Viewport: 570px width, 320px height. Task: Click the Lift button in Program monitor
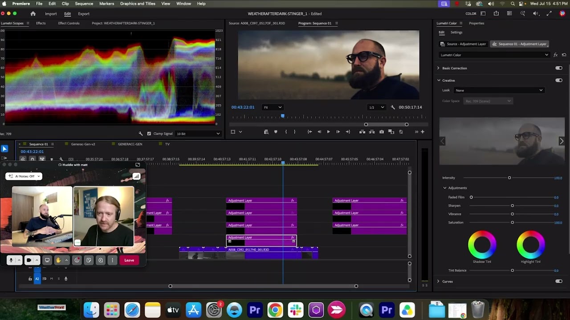pyautogui.click(x=362, y=132)
